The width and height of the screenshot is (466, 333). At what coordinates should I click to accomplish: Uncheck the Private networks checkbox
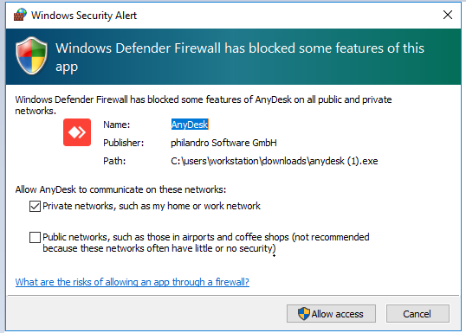[x=35, y=206]
